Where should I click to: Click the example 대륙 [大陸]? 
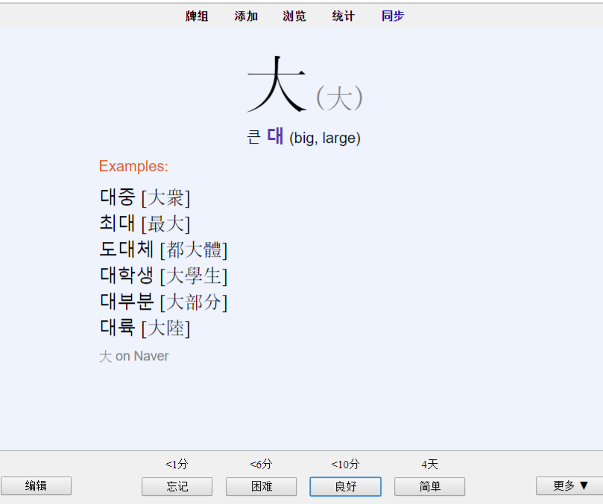[x=145, y=328]
